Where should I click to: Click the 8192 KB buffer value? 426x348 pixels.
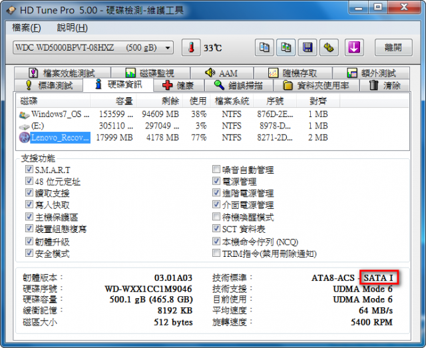[175, 311]
